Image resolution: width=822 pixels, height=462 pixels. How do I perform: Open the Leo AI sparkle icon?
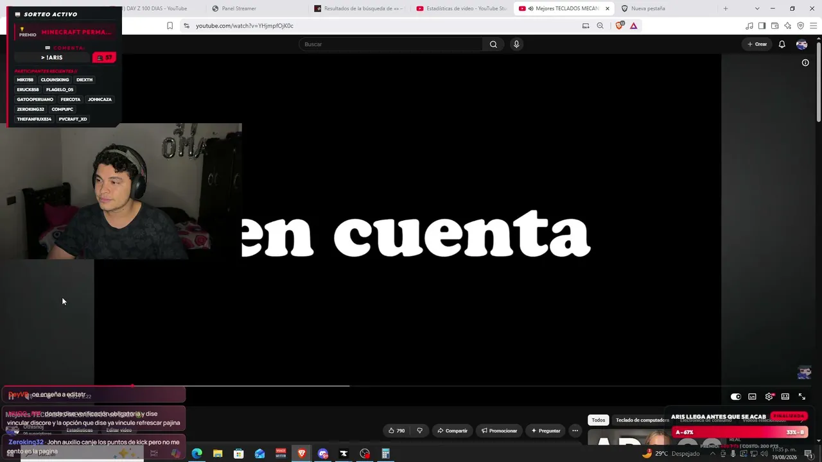coord(787,26)
